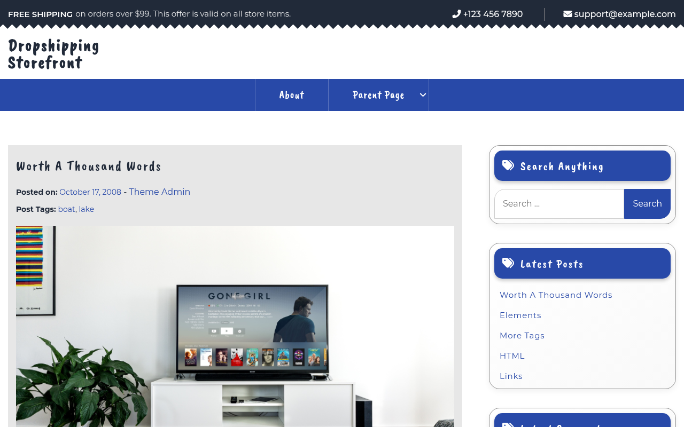Email support@example.com link

pos(625,14)
